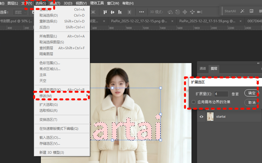Click the align bottom edges icon
This screenshot has height=163, width=262.
[x=120, y=12]
